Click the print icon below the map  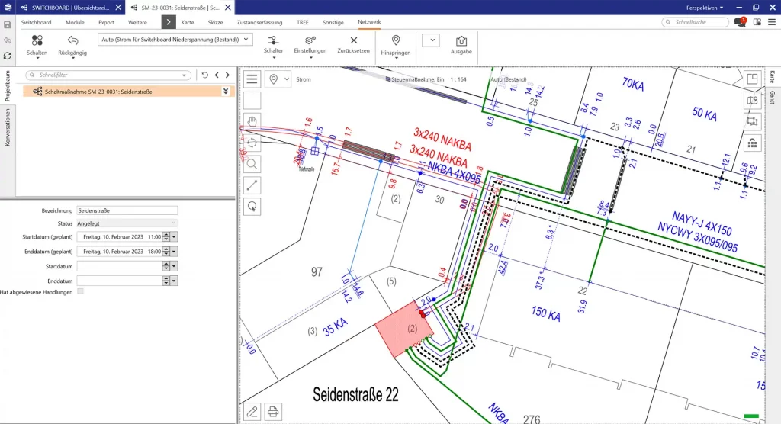[x=273, y=412]
